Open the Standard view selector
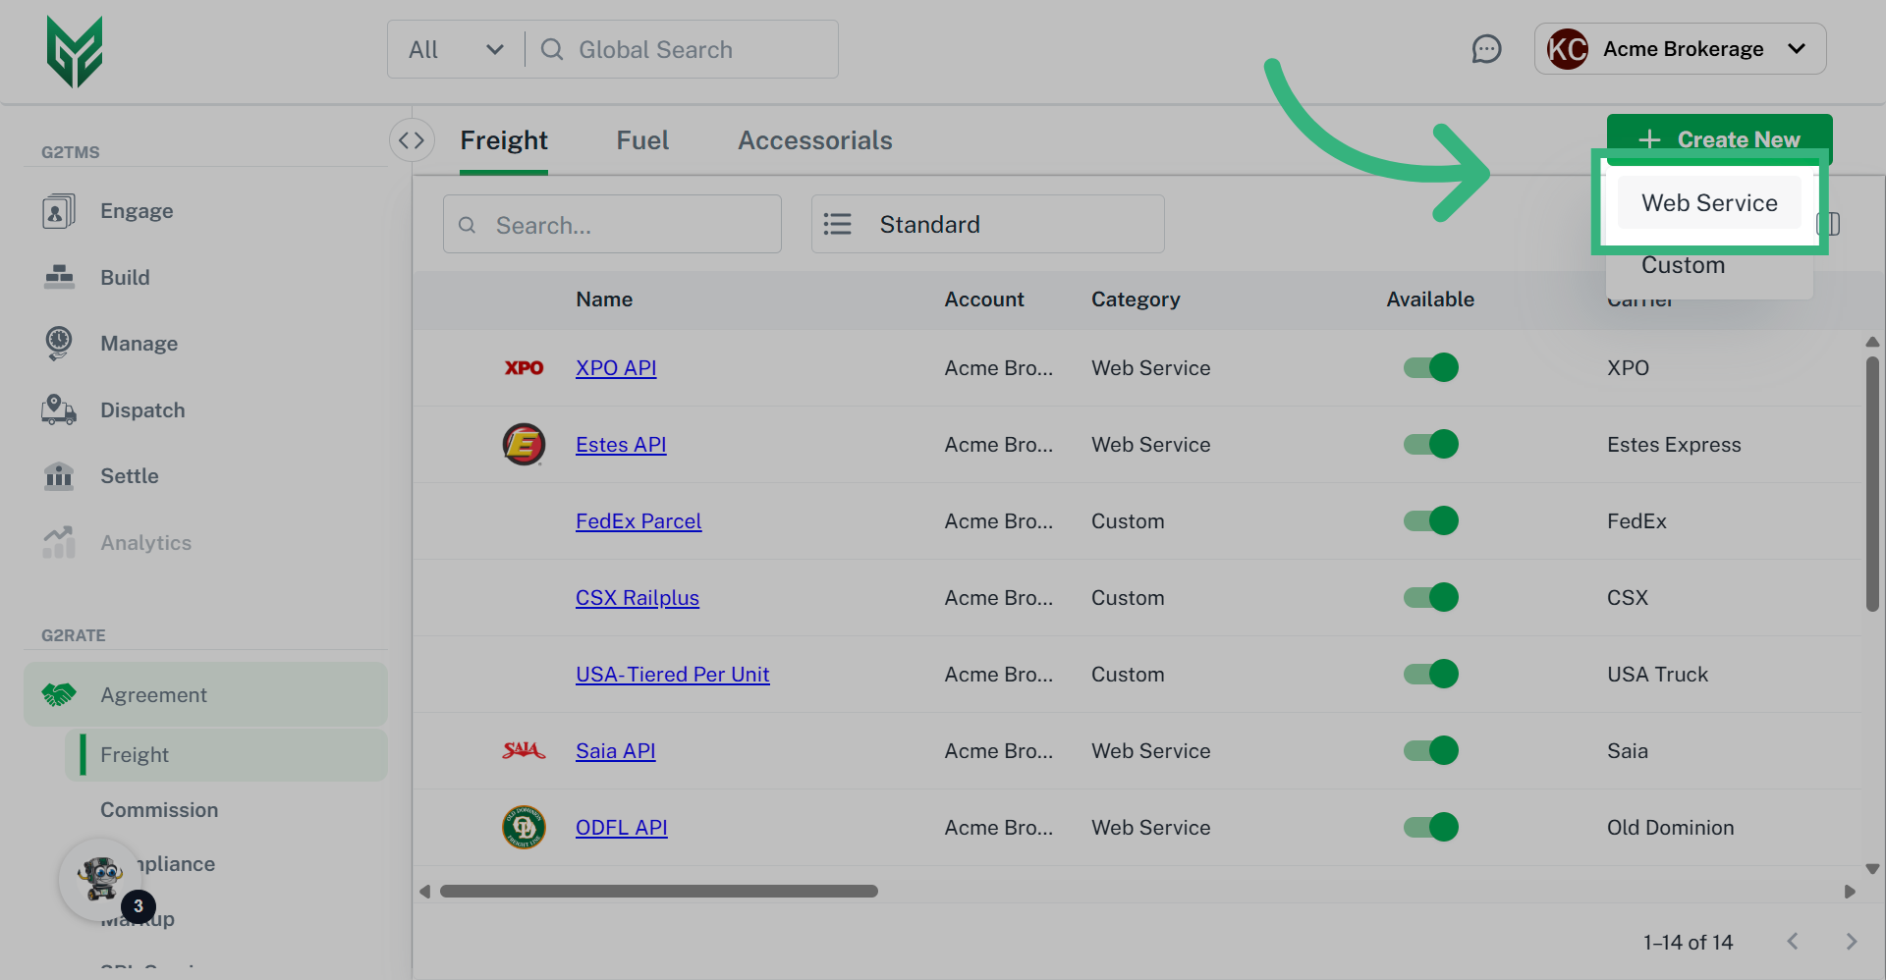Viewport: 1886px width, 980px height. [986, 224]
